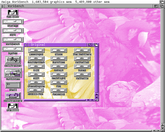
Task: Select the Wiz² drawer
Action: coord(36,75)
